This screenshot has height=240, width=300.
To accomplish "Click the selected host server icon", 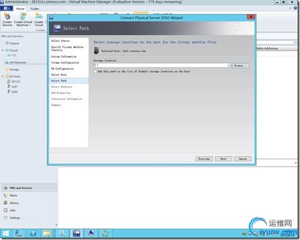I will tap(96, 51).
